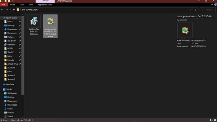This screenshot has width=217, height=122.
Task: Open the MUSIC folder in Quick access
Action: [x=11, y=22]
